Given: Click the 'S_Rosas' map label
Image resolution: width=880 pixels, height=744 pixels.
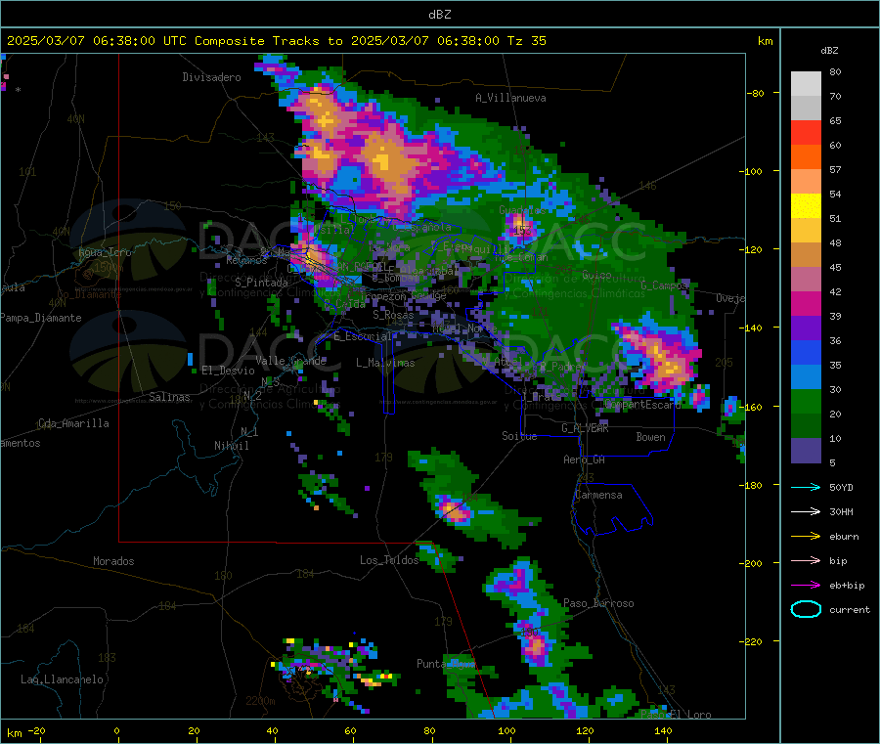Looking at the screenshot, I should (x=393, y=315).
